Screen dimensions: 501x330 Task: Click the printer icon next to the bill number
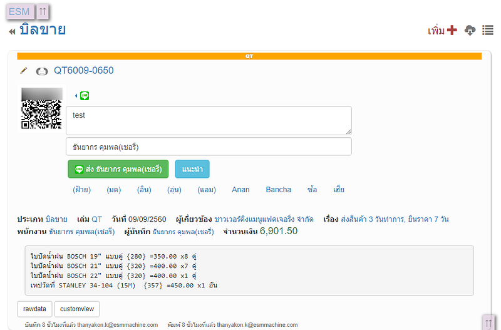(42, 71)
